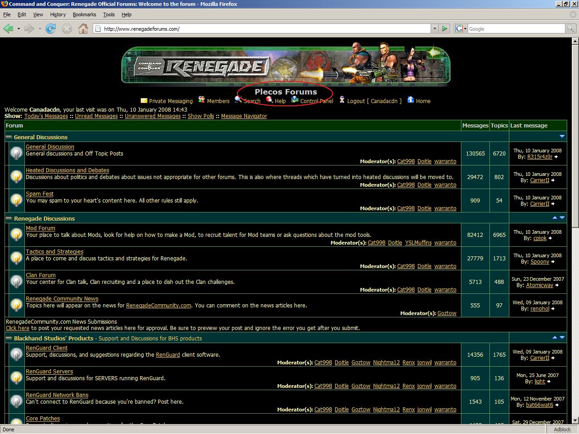Open the Tactics and Strategies forum
579x434 pixels.
pyautogui.click(x=54, y=252)
